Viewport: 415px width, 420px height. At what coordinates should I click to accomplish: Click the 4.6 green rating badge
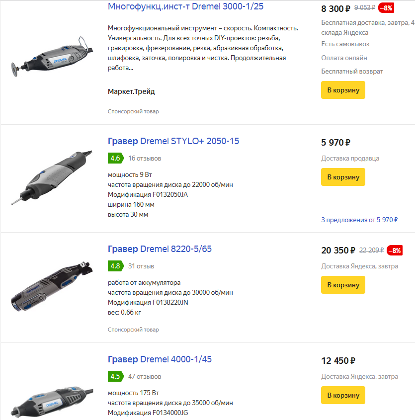[x=116, y=158]
